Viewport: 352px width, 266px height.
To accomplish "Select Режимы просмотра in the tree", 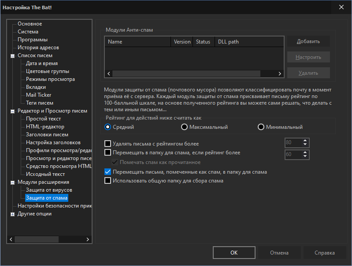I will (50, 79).
